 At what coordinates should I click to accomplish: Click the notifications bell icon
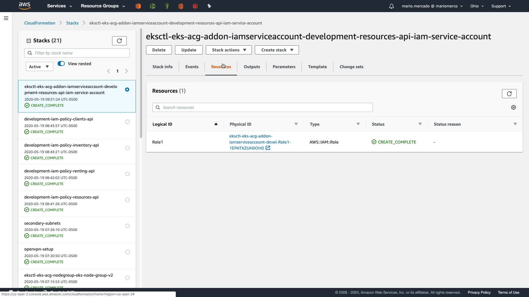pyautogui.click(x=391, y=6)
